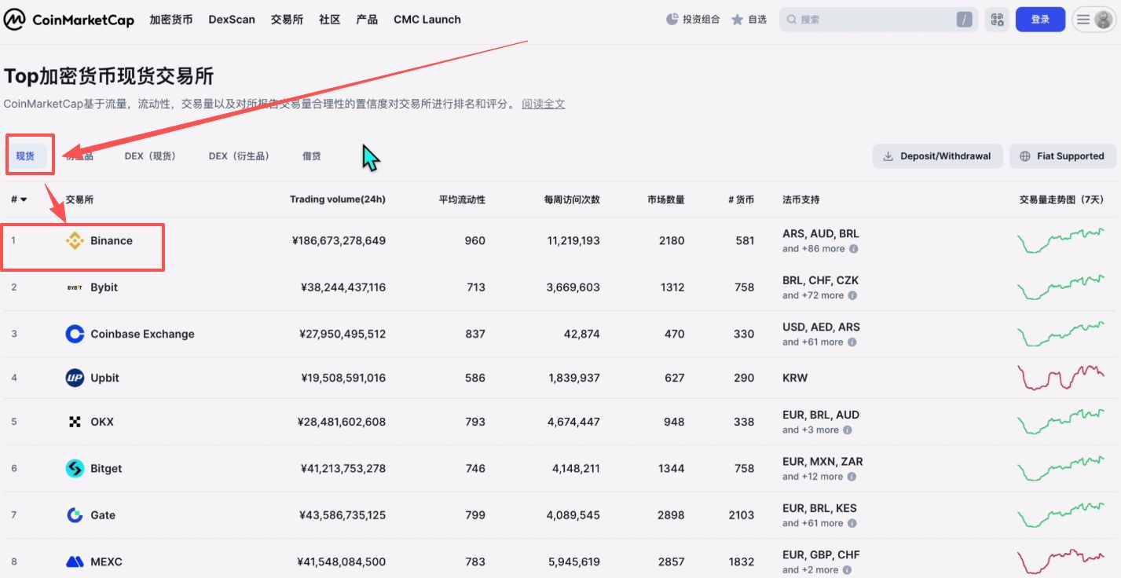Click the MEXC exchange logo icon
This screenshot has width=1121, height=578.
click(74, 562)
